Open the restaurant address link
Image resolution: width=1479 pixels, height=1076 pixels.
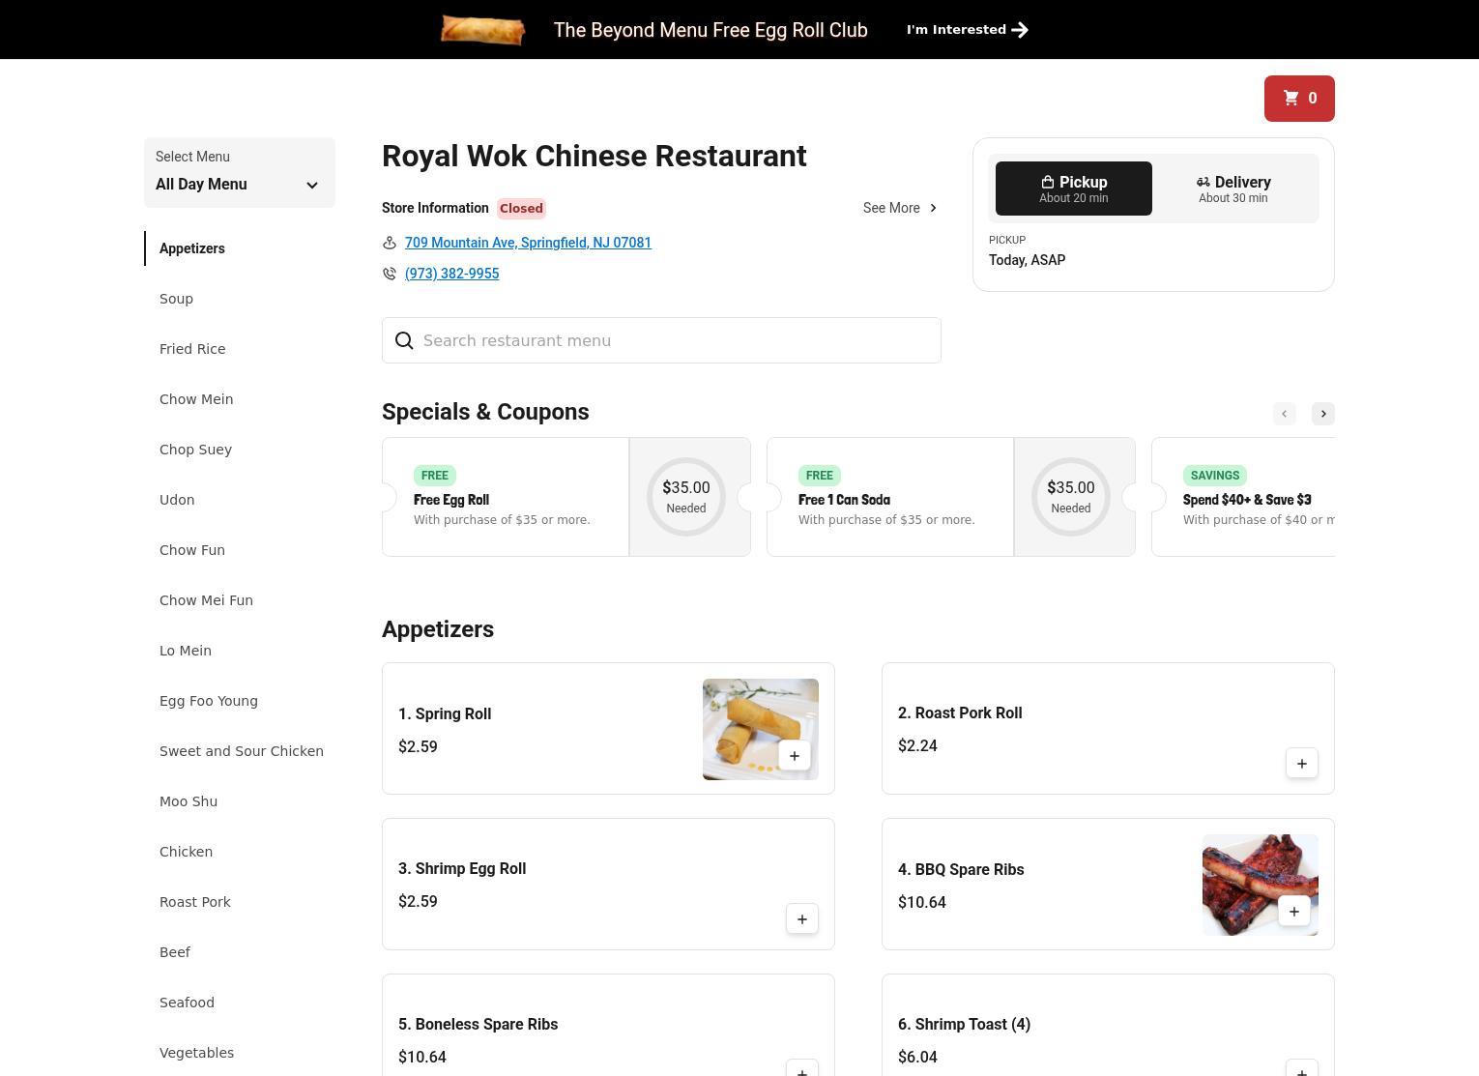528,243
